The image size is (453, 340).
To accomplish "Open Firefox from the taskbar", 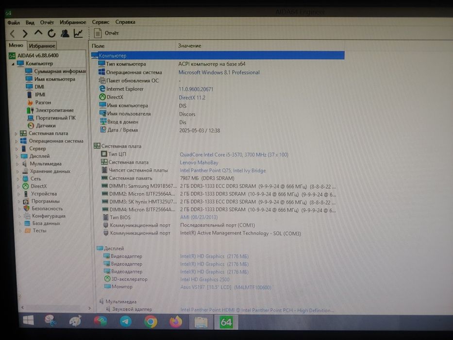I will pos(176,322).
